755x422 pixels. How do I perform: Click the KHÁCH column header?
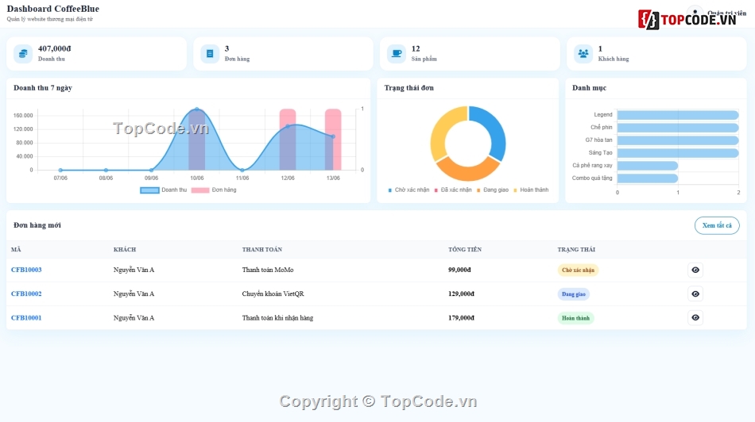pos(125,249)
